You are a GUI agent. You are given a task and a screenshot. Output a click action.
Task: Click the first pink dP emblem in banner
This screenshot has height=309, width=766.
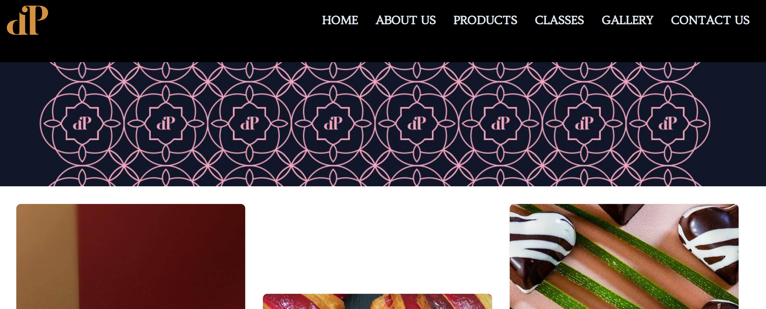tap(82, 123)
